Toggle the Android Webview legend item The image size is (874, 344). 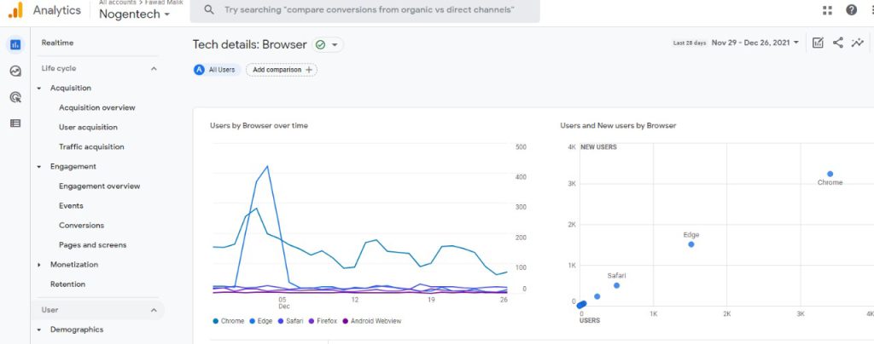click(372, 321)
